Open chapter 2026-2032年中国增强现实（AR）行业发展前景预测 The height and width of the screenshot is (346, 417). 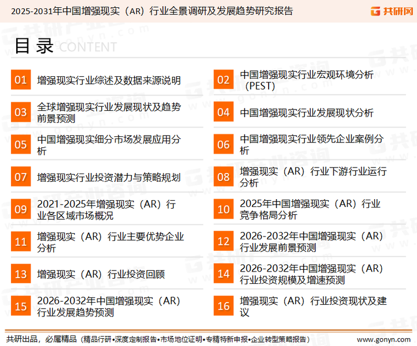[311, 241]
